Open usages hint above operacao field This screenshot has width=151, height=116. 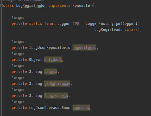(x=18, y=102)
